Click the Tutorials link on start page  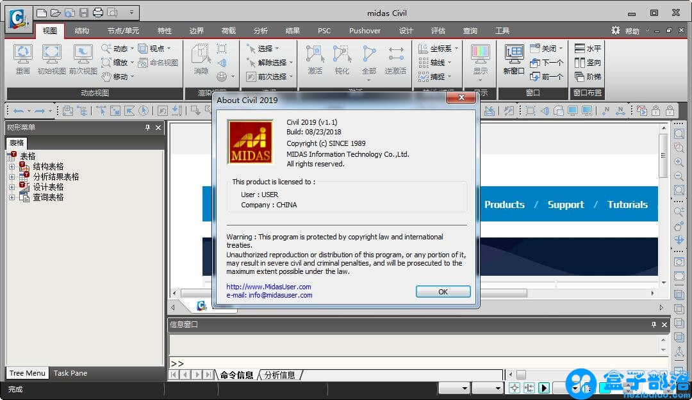pyautogui.click(x=627, y=205)
